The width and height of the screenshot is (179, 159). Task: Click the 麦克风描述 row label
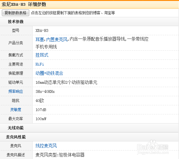click(x=16, y=155)
